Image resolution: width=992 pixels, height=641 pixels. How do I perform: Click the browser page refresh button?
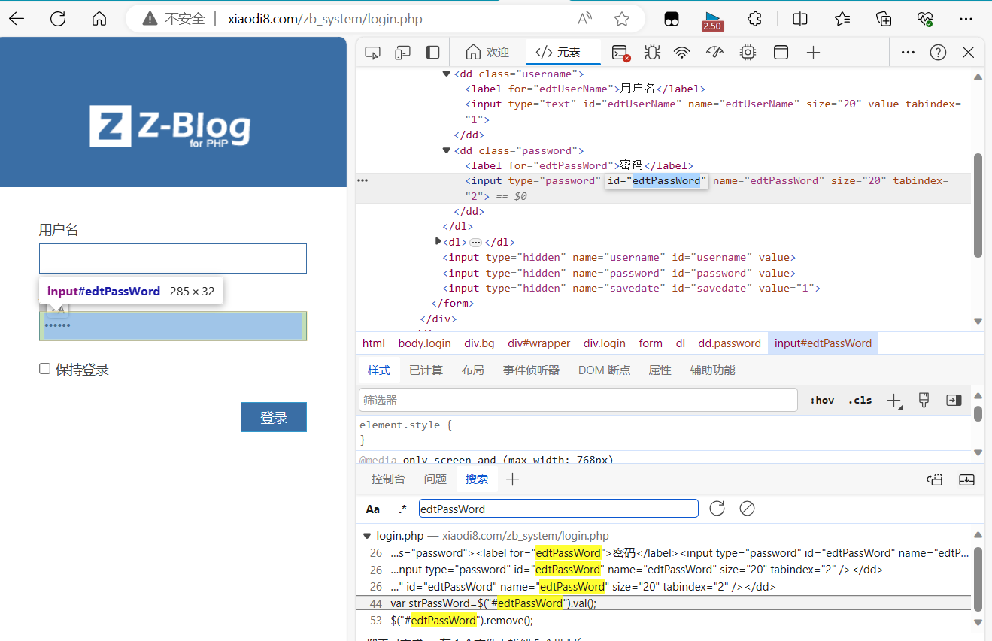(58, 19)
